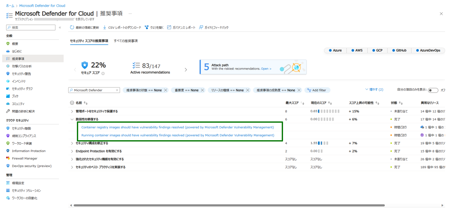Image resolution: width=456 pixels, height=214 pixels.
Task: Open Firewall Manager sidebar icon
Action: pos(8,159)
